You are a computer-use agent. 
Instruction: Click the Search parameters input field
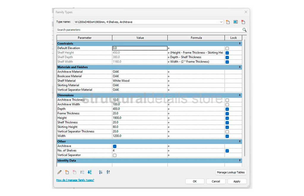[x=148, y=30]
